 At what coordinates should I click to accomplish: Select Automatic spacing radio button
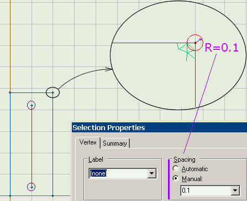point(176,168)
